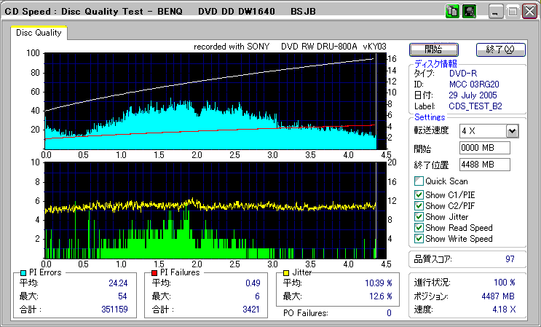Click the upper PI Errors graph area
The width and height of the screenshot is (541, 327).
tap(211, 101)
